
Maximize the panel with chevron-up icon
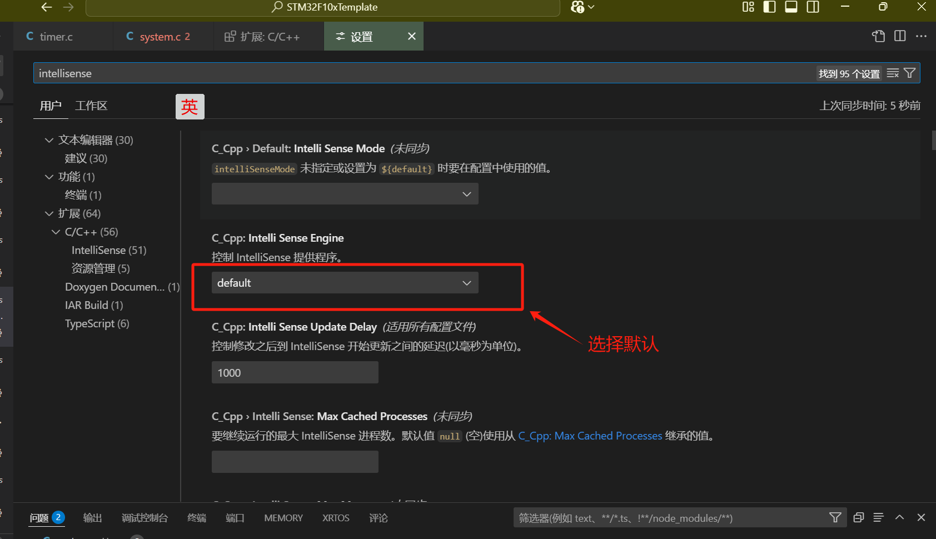coord(900,518)
